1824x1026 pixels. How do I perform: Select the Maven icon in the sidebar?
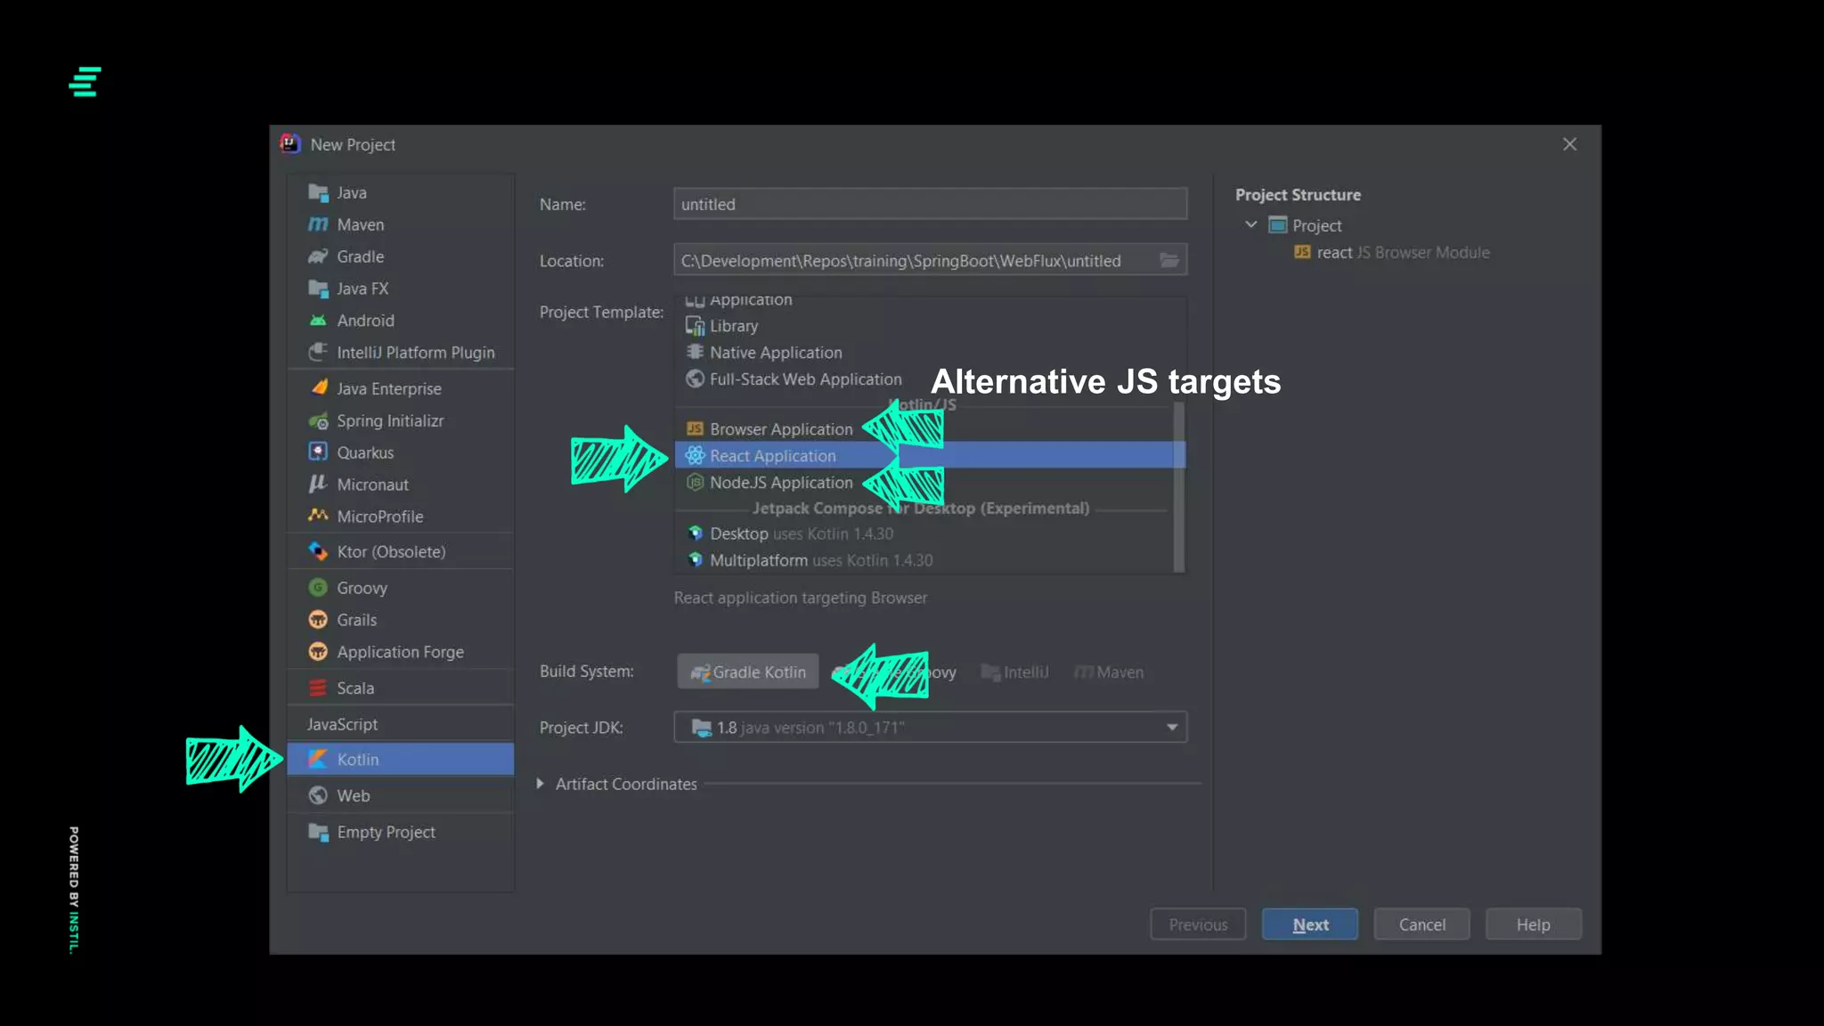coord(318,224)
